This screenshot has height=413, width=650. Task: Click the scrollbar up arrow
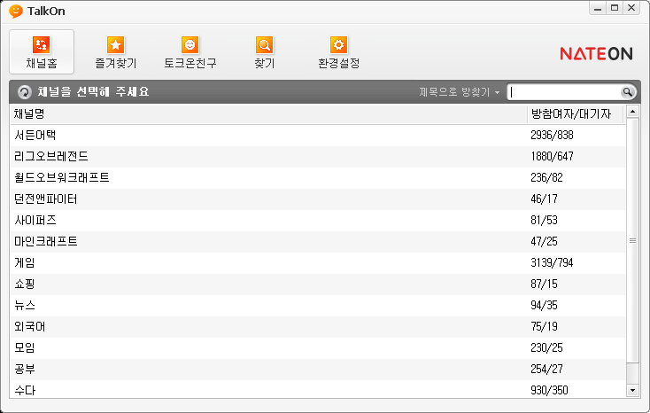[632, 112]
